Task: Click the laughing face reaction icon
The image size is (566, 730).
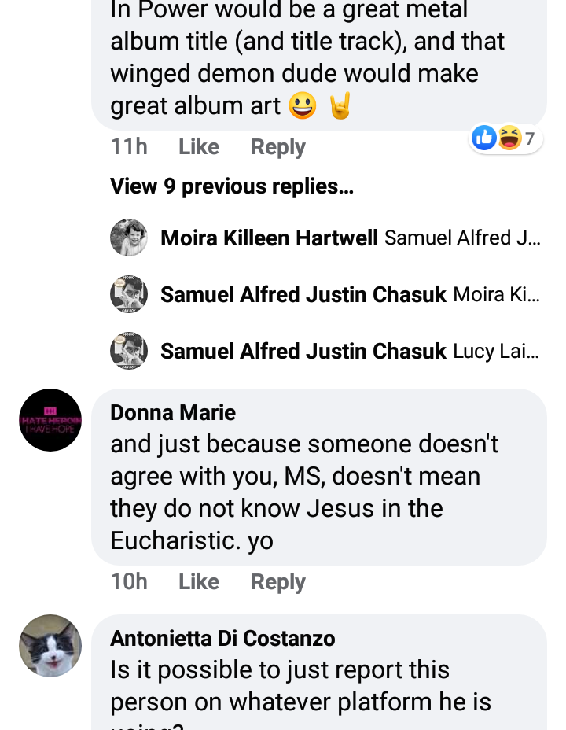Action: click(x=509, y=138)
